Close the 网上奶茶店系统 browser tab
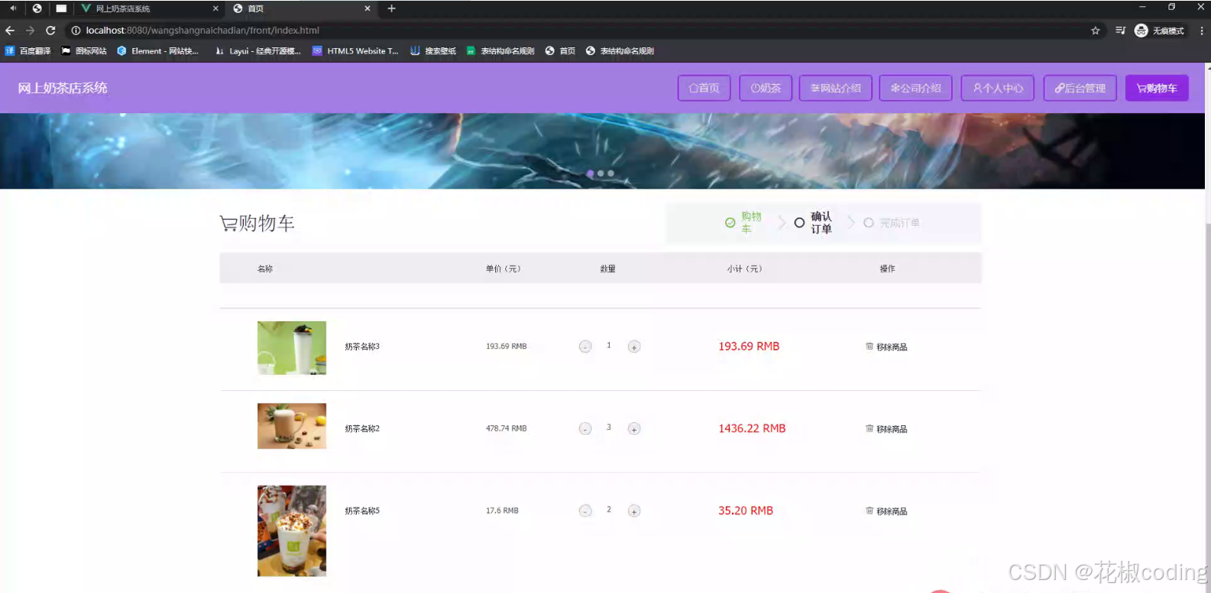This screenshot has height=593, width=1211. (x=215, y=8)
